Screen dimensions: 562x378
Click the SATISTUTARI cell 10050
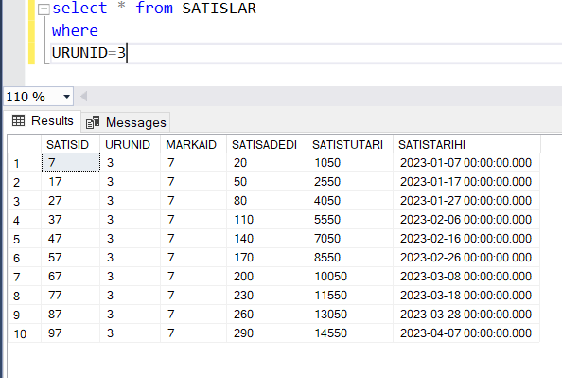(x=350, y=277)
